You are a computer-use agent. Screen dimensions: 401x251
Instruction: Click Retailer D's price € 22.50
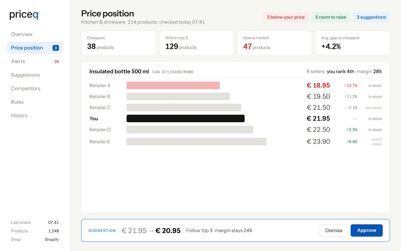click(x=318, y=130)
